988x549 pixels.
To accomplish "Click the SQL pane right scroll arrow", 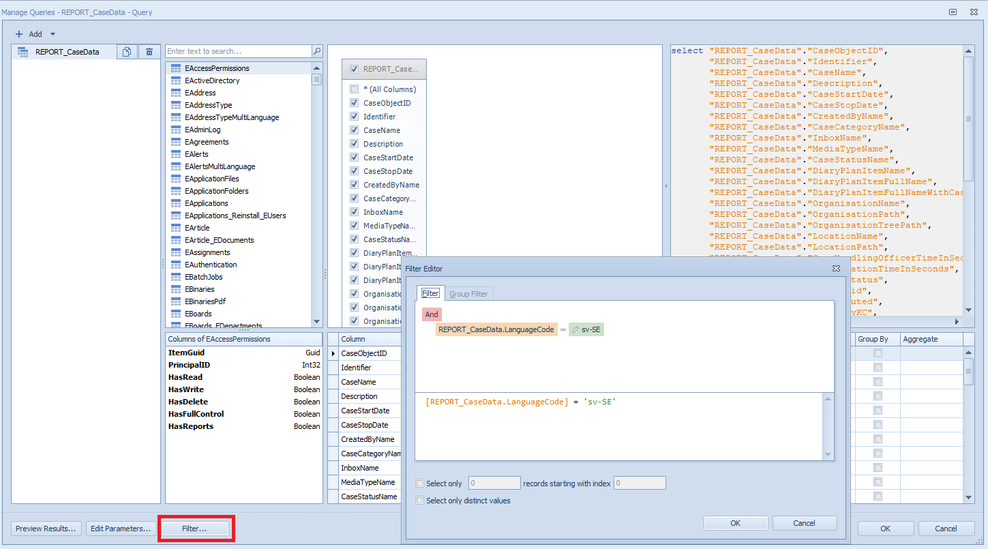I will (957, 322).
